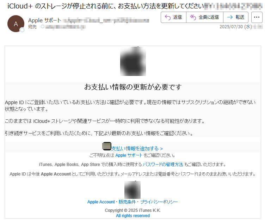The width and height of the screenshot is (265, 220).
Task: Click the Copyright © 2025 iTunes K.K. text
Action: 133,210
